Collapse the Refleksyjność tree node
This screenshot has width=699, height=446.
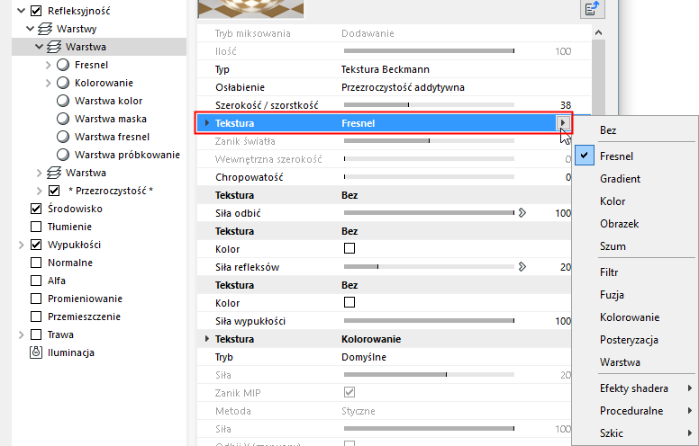(x=20, y=11)
